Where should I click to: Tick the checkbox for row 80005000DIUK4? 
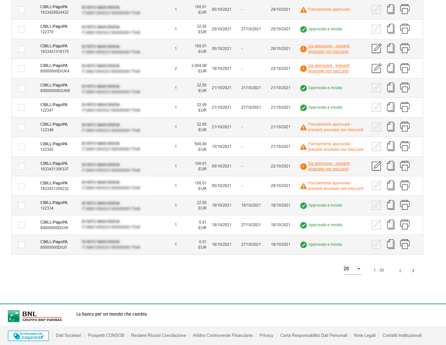coord(22,69)
